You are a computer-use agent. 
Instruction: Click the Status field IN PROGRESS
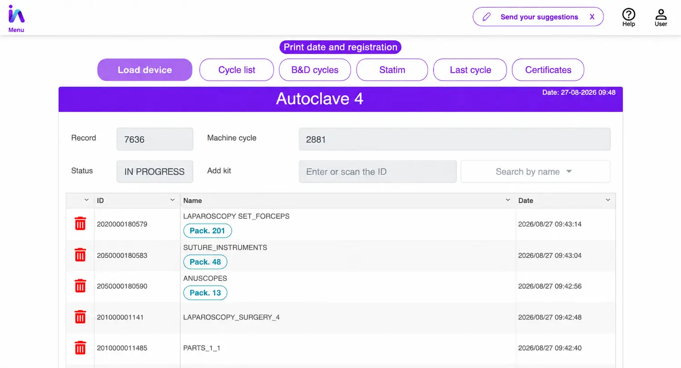(x=155, y=172)
